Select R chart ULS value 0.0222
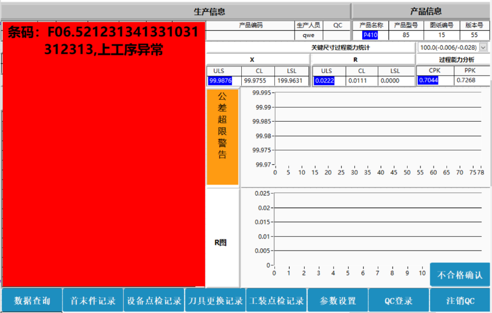This screenshot has width=492, height=313. [329, 81]
